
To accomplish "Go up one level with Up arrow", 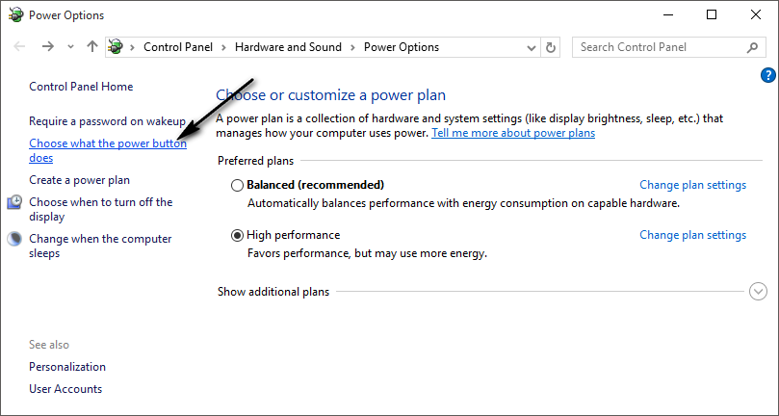I will tap(92, 47).
